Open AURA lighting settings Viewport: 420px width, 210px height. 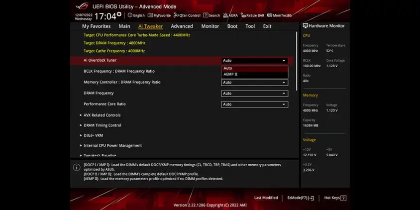[230, 15]
